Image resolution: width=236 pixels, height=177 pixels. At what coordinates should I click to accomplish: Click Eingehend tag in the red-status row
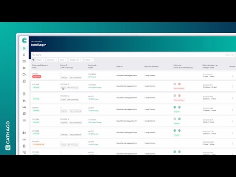[x=64, y=77]
